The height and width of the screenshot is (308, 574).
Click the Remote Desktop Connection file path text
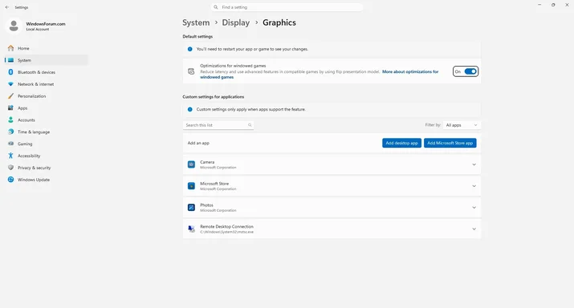tap(226, 232)
